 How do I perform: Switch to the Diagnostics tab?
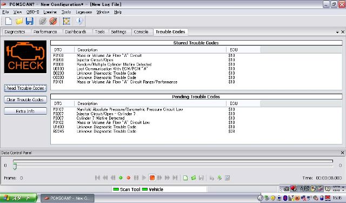coord(15,32)
